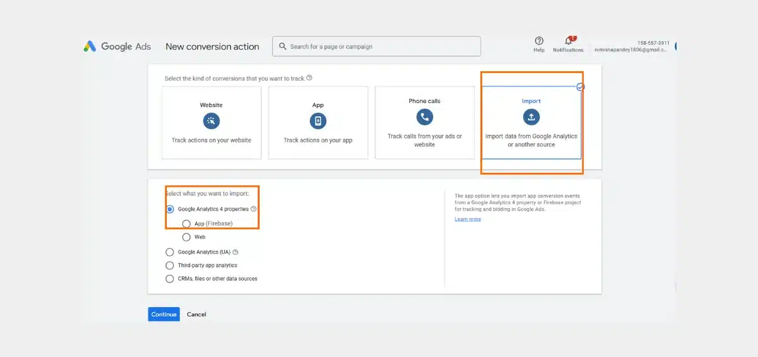This screenshot has width=758, height=357.
Task: Click the Website cursor-click icon
Action: click(x=211, y=121)
